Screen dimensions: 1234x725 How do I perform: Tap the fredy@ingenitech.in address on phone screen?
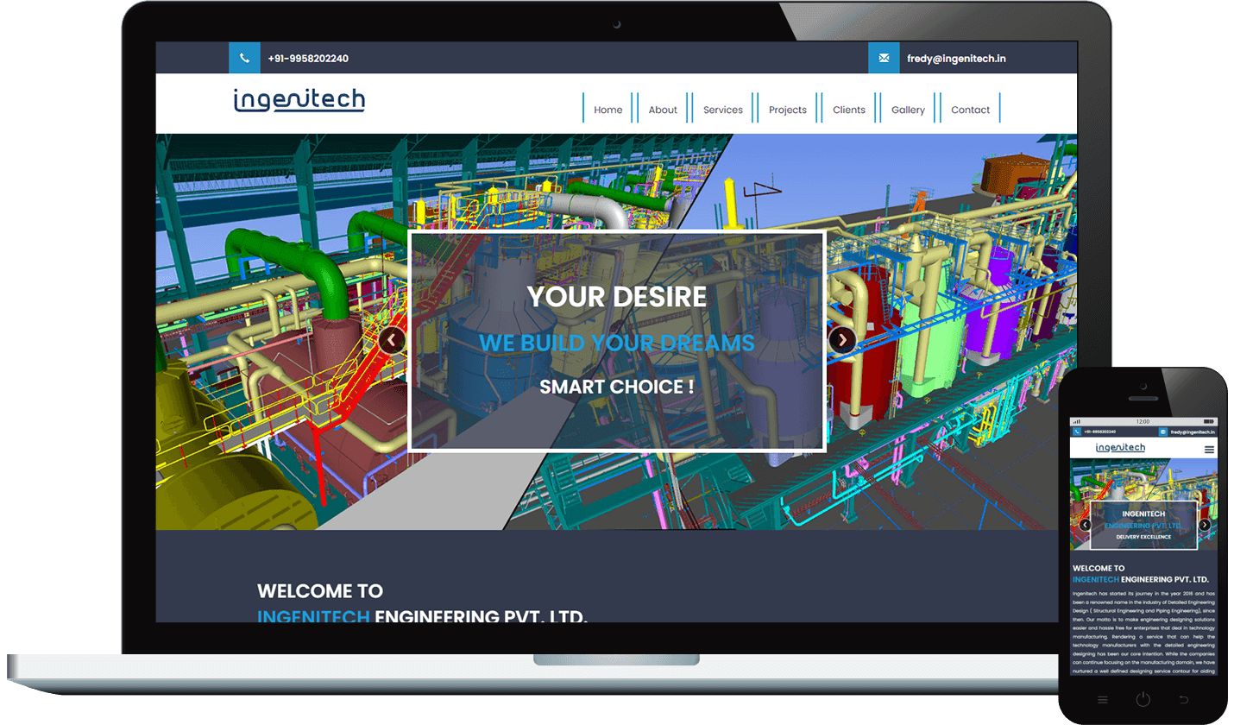click(1193, 432)
